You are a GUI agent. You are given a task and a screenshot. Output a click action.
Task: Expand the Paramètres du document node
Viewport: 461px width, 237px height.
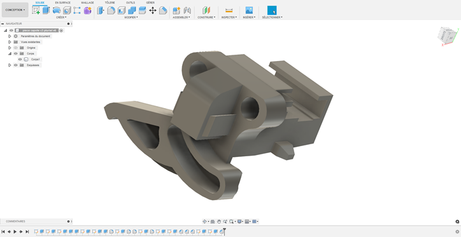click(10, 36)
